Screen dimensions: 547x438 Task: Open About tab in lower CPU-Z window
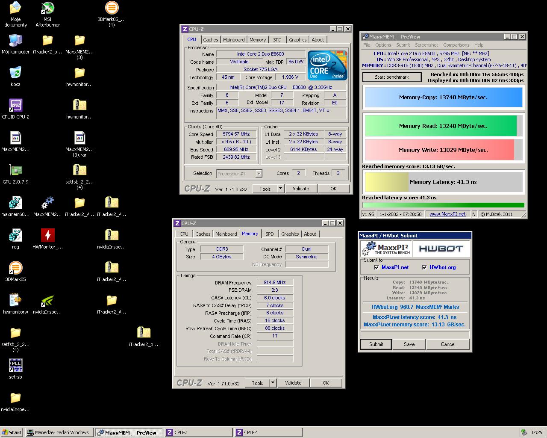[x=310, y=234]
